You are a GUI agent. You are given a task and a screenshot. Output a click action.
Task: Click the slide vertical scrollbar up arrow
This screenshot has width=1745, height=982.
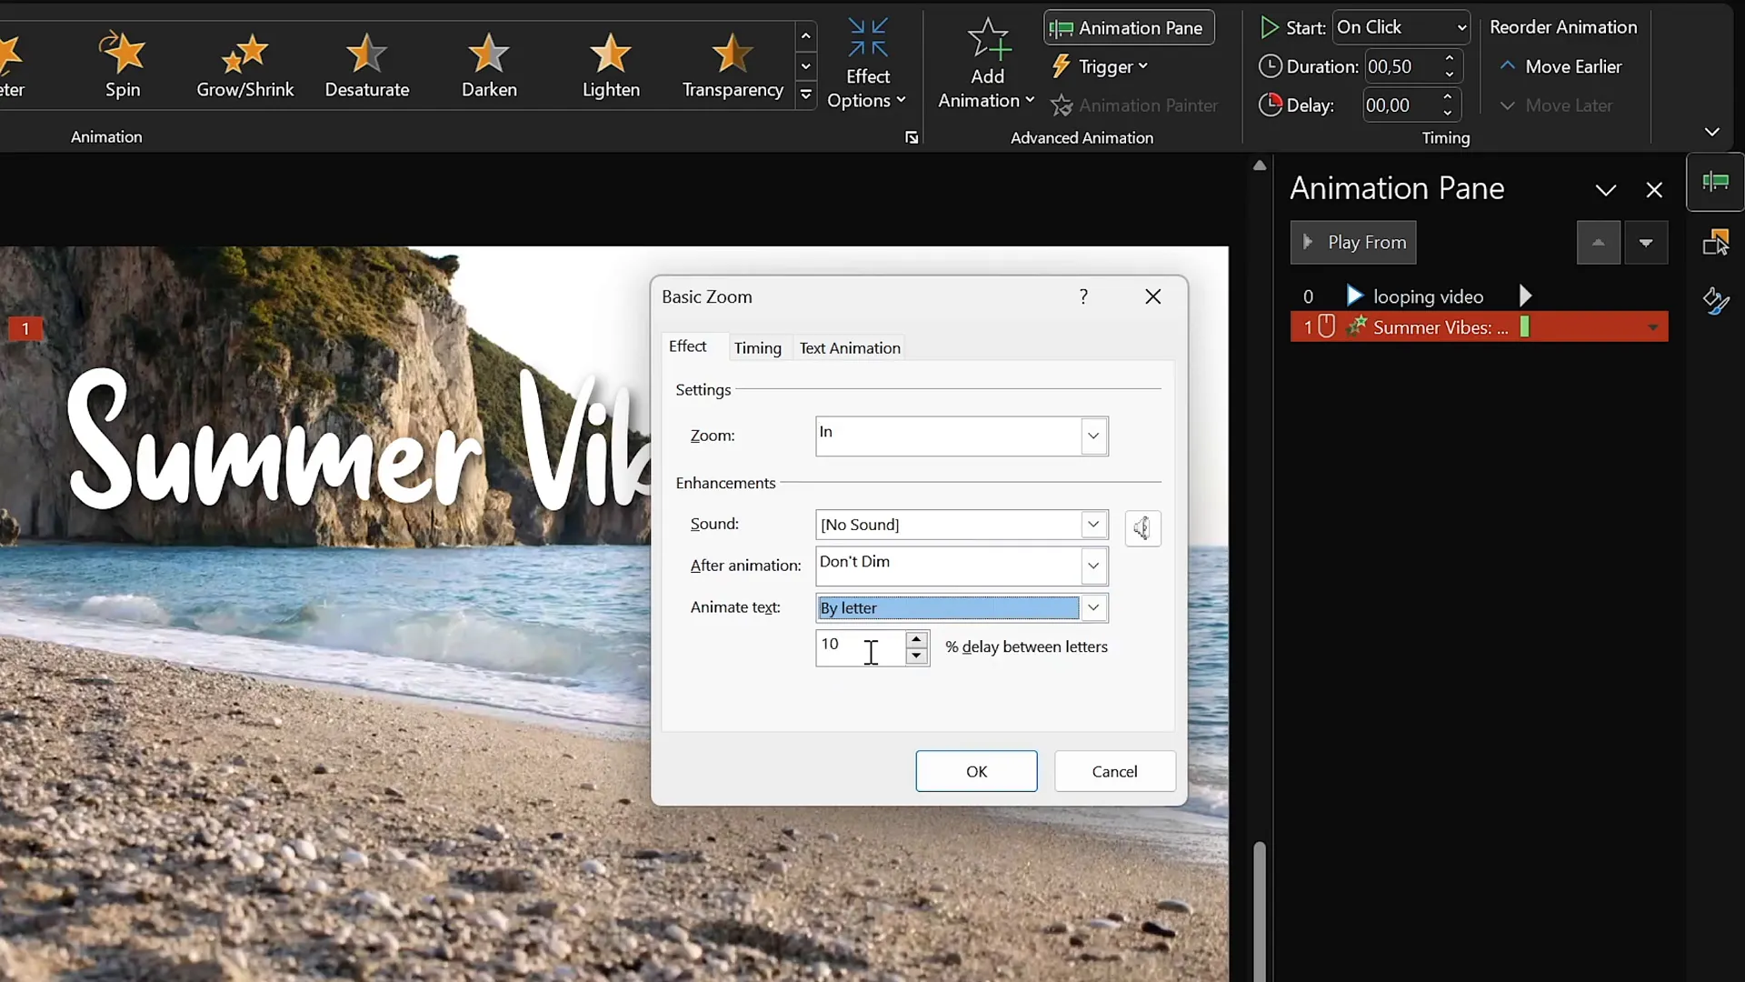(x=1259, y=165)
